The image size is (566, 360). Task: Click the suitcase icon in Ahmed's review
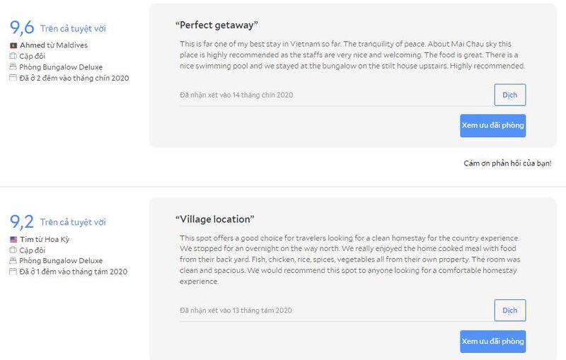click(13, 57)
